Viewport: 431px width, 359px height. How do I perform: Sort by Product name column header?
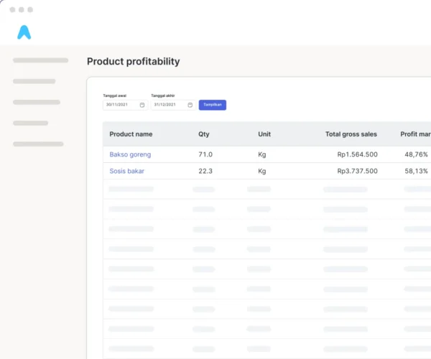coord(131,134)
